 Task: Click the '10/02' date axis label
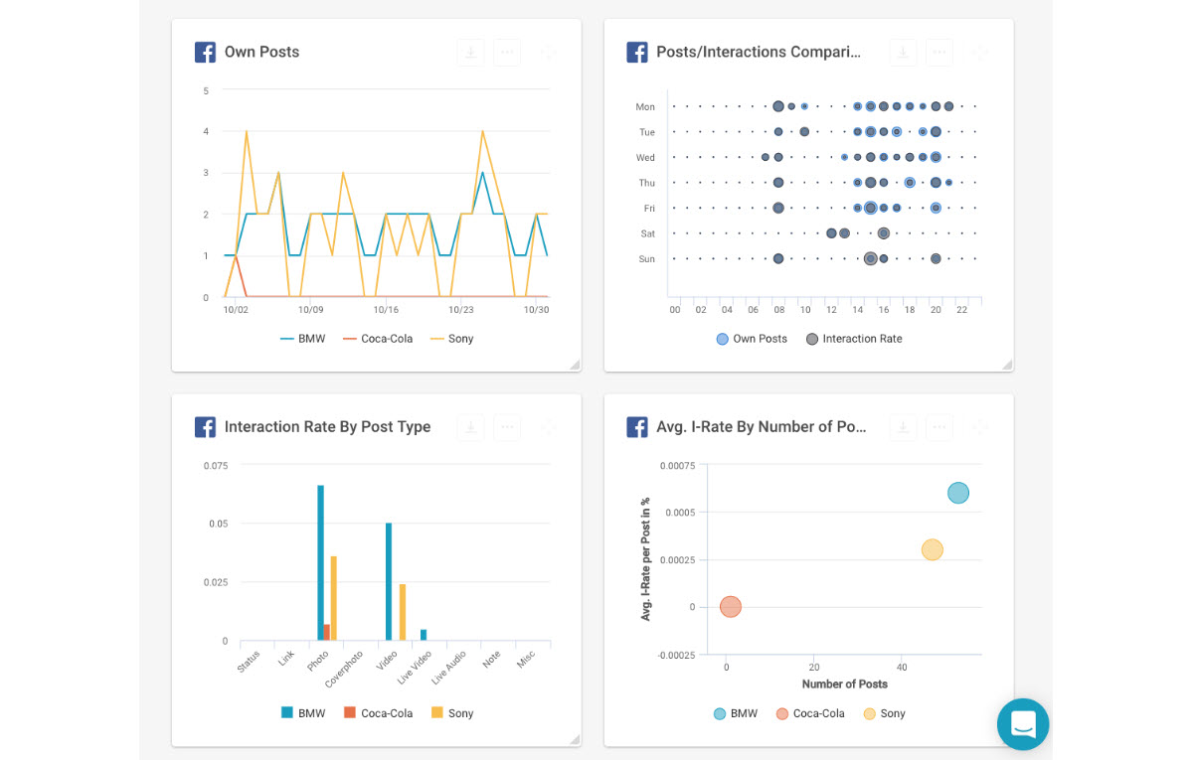pyautogui.click(x=236, y=310)
